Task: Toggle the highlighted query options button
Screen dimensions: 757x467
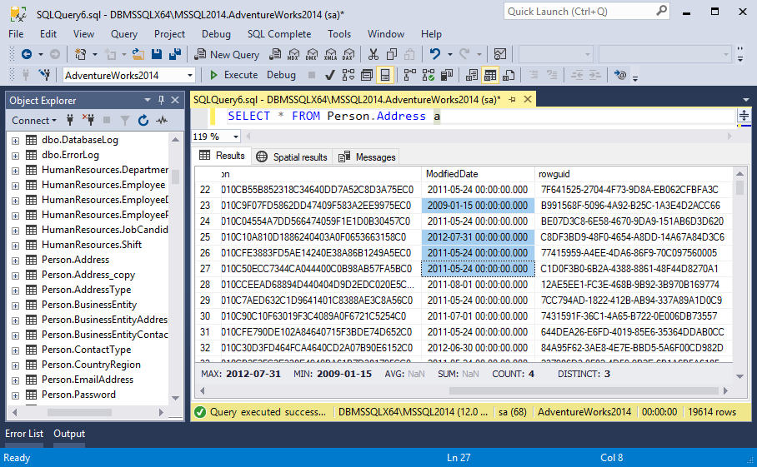Action: (385, 75)
